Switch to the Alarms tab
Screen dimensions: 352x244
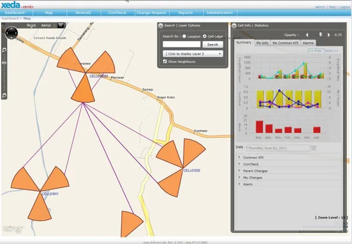pyautogui.click(x=308, y=43)
